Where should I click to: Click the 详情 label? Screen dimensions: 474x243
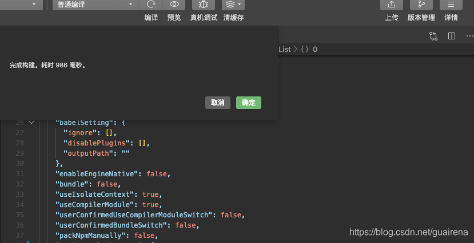[x=451, y=18]
